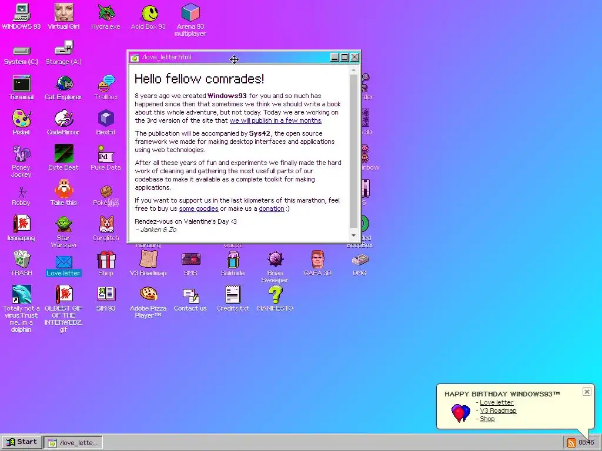Open the MANIFESTO question mark icon
Image resolution: width=602 pixels, height=451 pixels.
[x=275, y=299]
